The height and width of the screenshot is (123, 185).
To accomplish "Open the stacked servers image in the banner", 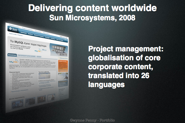I will pos(59,51).
